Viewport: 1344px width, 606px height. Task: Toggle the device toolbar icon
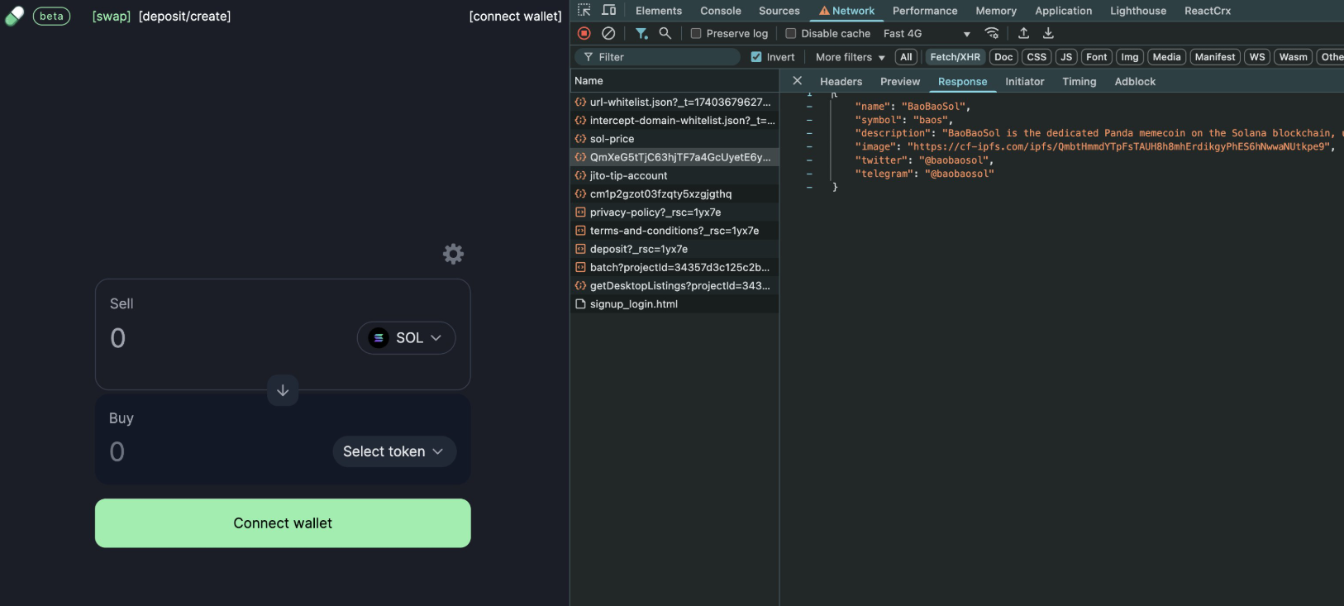pyautogui.click(x=609, y=11)
